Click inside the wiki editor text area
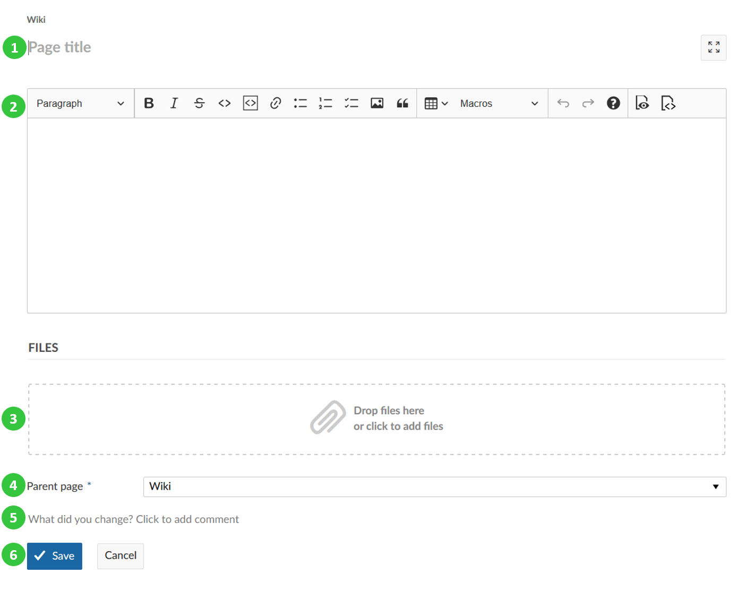738x598 pixels. (x=376, y=215)
